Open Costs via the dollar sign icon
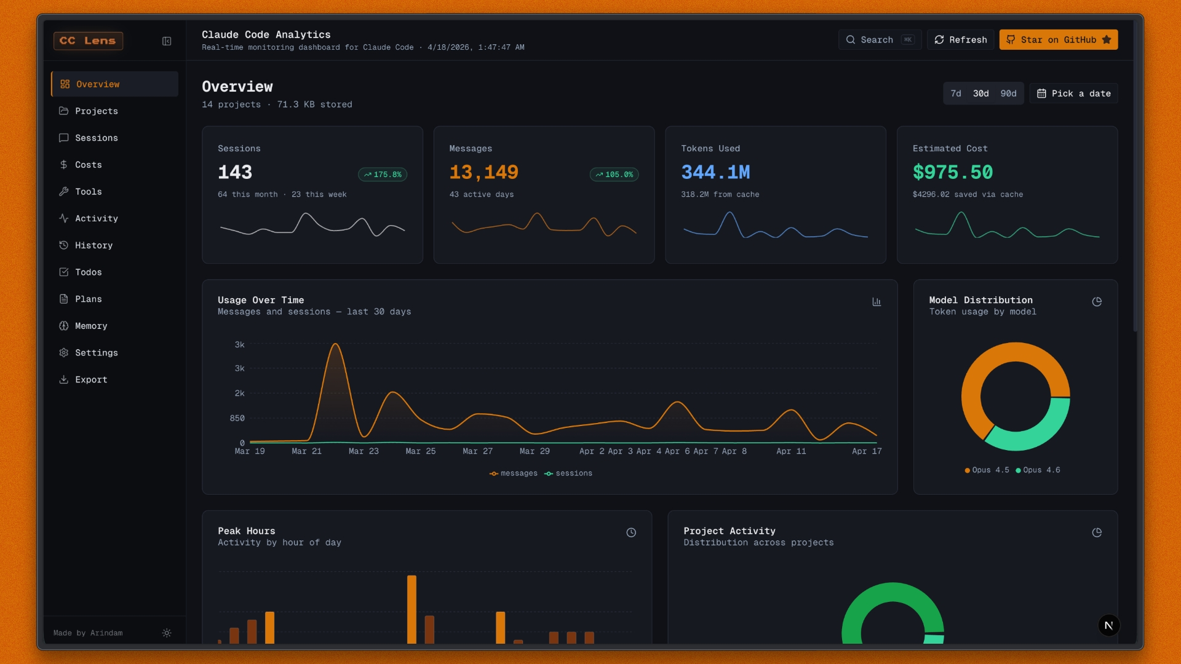Screen dimensions: 1181x664 pyautogui.click(x=64, y=165)
